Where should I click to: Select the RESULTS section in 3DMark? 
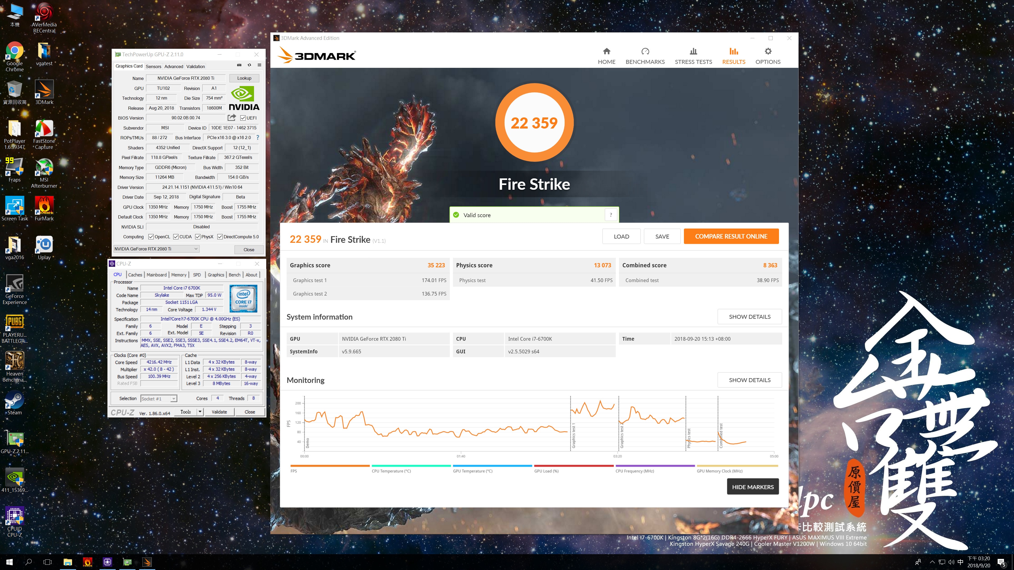[733, 56]
